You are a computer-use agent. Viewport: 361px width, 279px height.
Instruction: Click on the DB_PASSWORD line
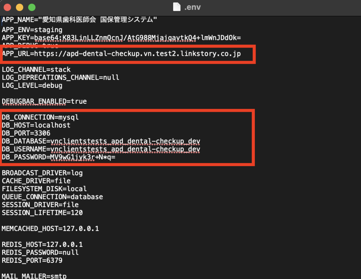click(x=59, y=157)
